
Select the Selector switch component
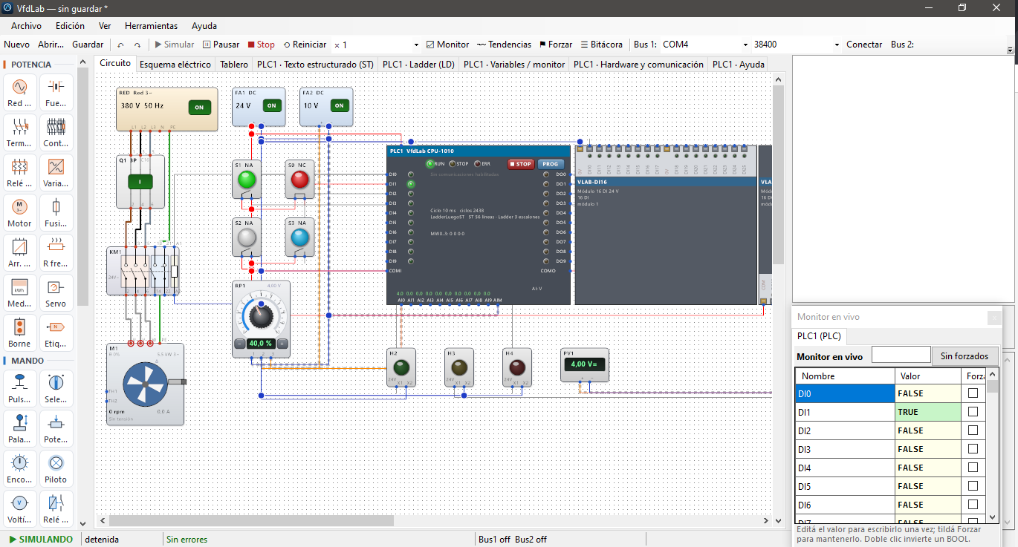pos(56,388)
